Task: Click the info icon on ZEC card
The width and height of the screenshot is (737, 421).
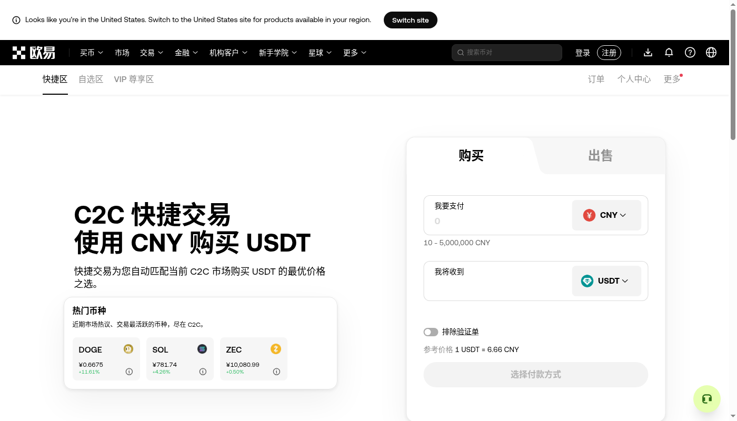Action: (x=276, y=372)
